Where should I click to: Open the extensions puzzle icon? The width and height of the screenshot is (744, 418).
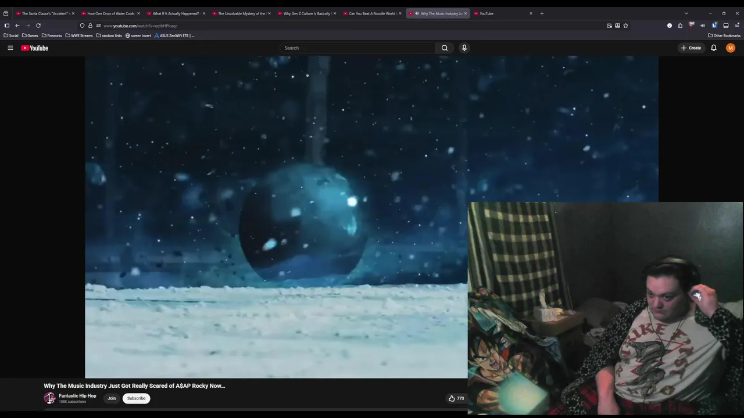point(680,26)
